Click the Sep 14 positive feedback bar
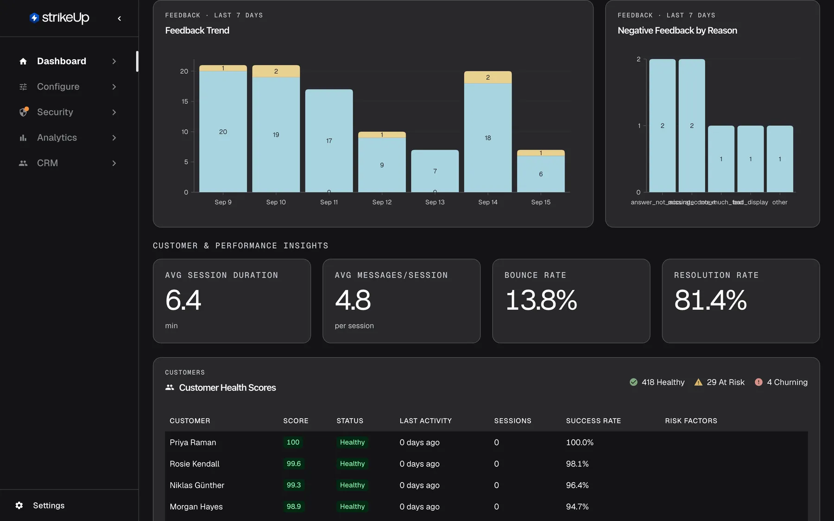The height and width of the screenshot is (521, 834). pyautogui.click(x=488, y=138)
